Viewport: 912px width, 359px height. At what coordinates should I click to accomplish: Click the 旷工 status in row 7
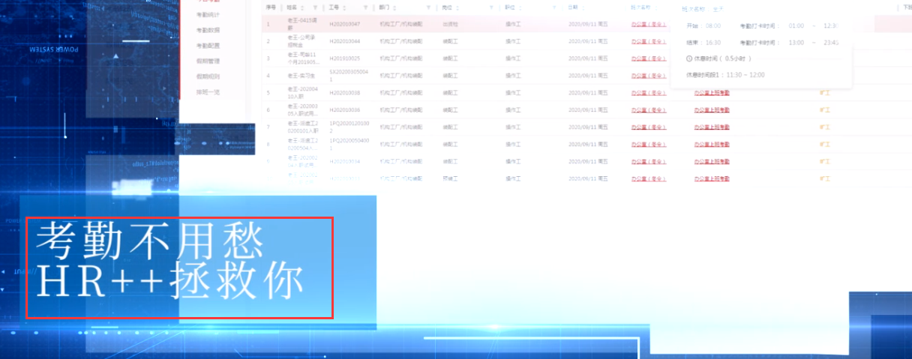click(x=824, y=127)
